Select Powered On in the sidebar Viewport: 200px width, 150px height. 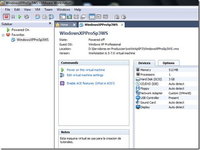[x=20, y=30]
